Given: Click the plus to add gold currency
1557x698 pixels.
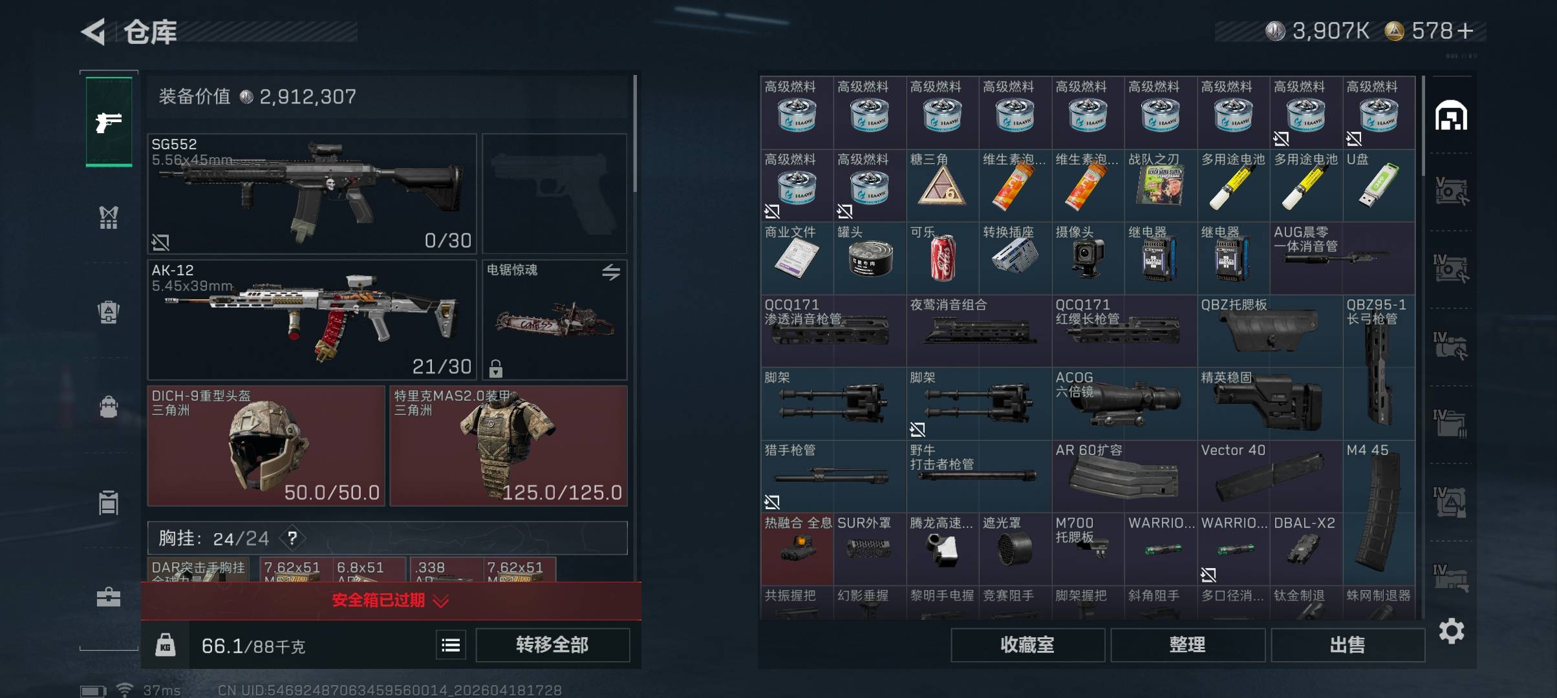Looking at the screenshot, I should click(x=1466, y=31).
